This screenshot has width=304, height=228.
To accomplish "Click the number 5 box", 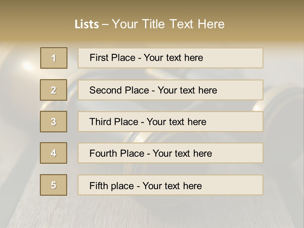I will click(54, 185).
